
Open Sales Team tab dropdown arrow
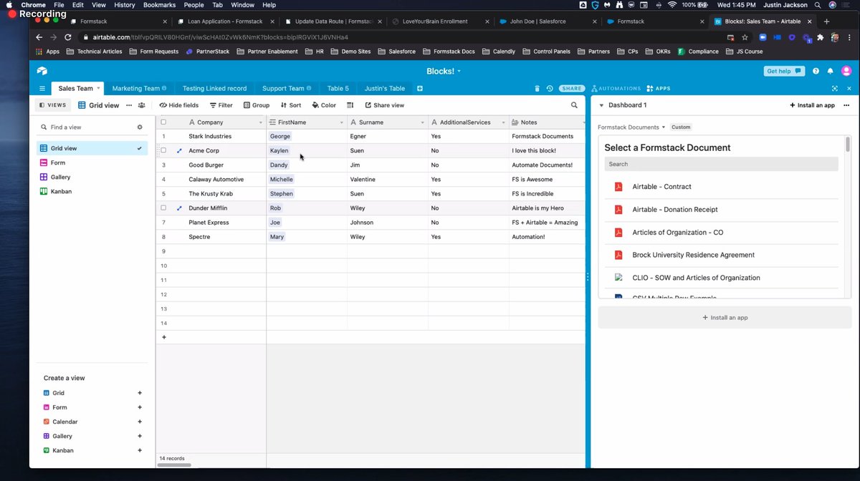98,89
